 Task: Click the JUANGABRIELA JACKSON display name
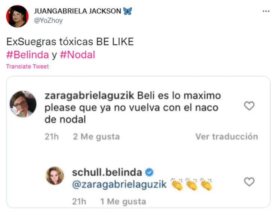[x=78, y=11]
